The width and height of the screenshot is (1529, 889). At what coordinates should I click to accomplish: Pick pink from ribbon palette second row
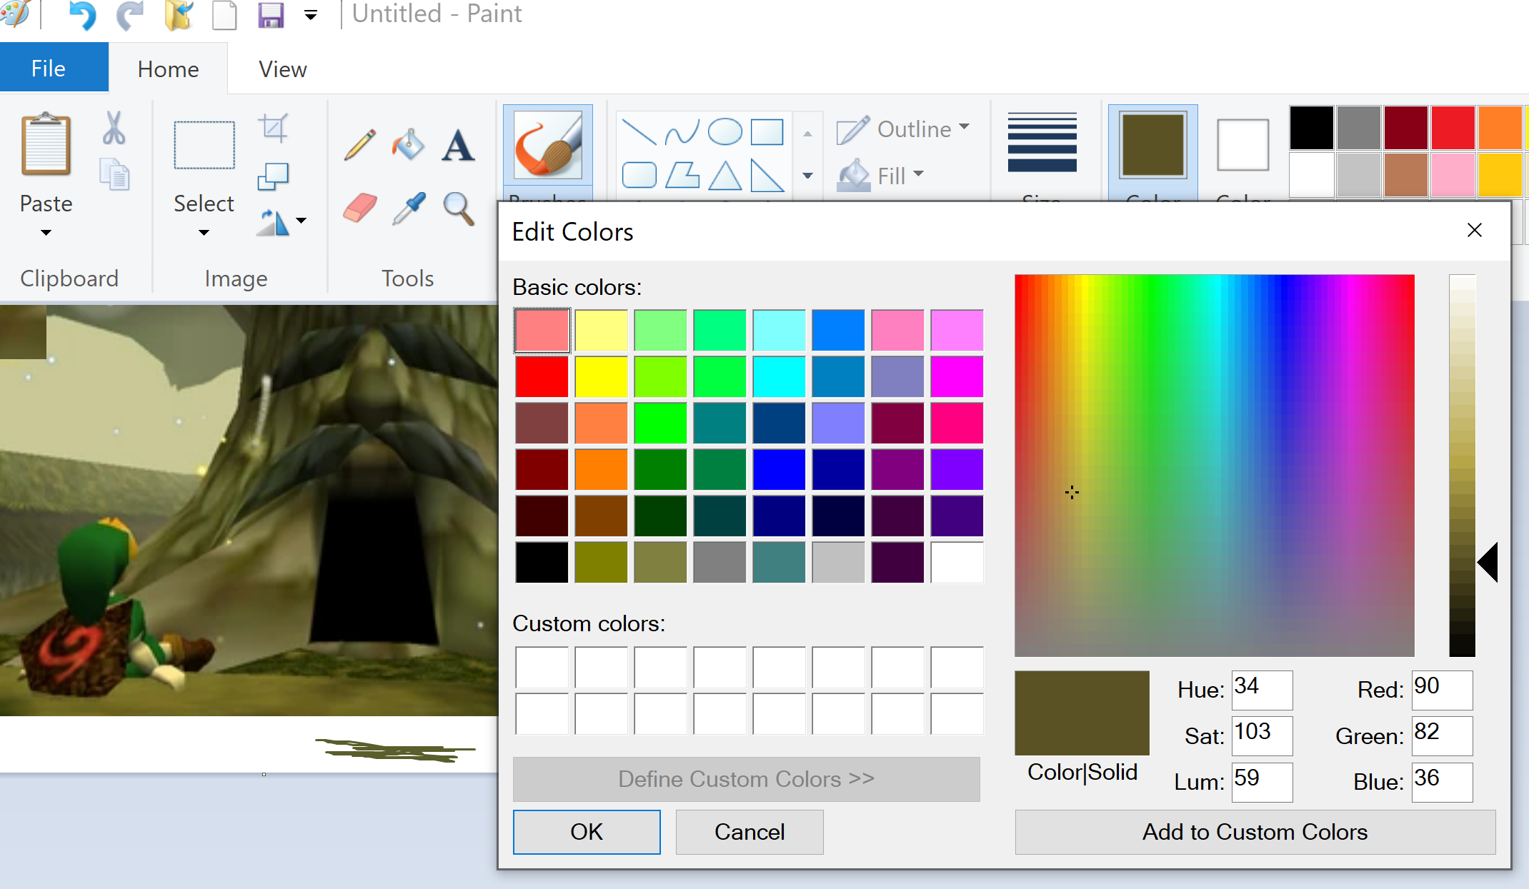(x=1453, y=174)
